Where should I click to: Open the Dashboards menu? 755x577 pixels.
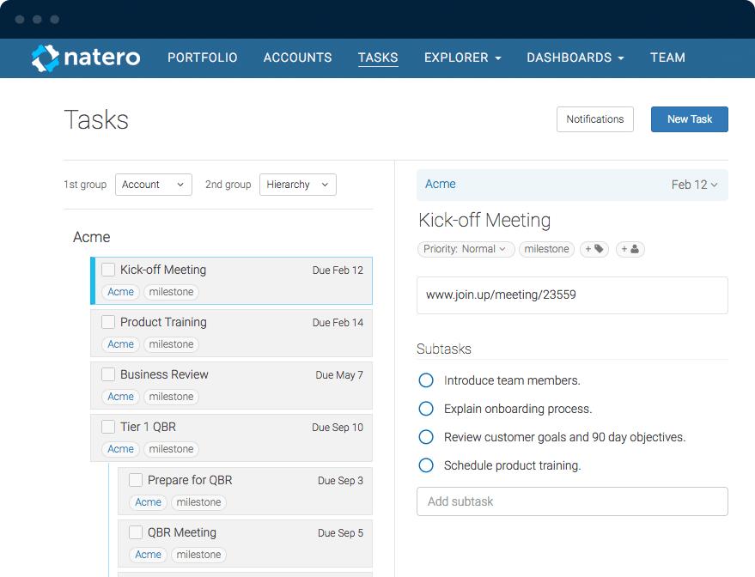575,58
